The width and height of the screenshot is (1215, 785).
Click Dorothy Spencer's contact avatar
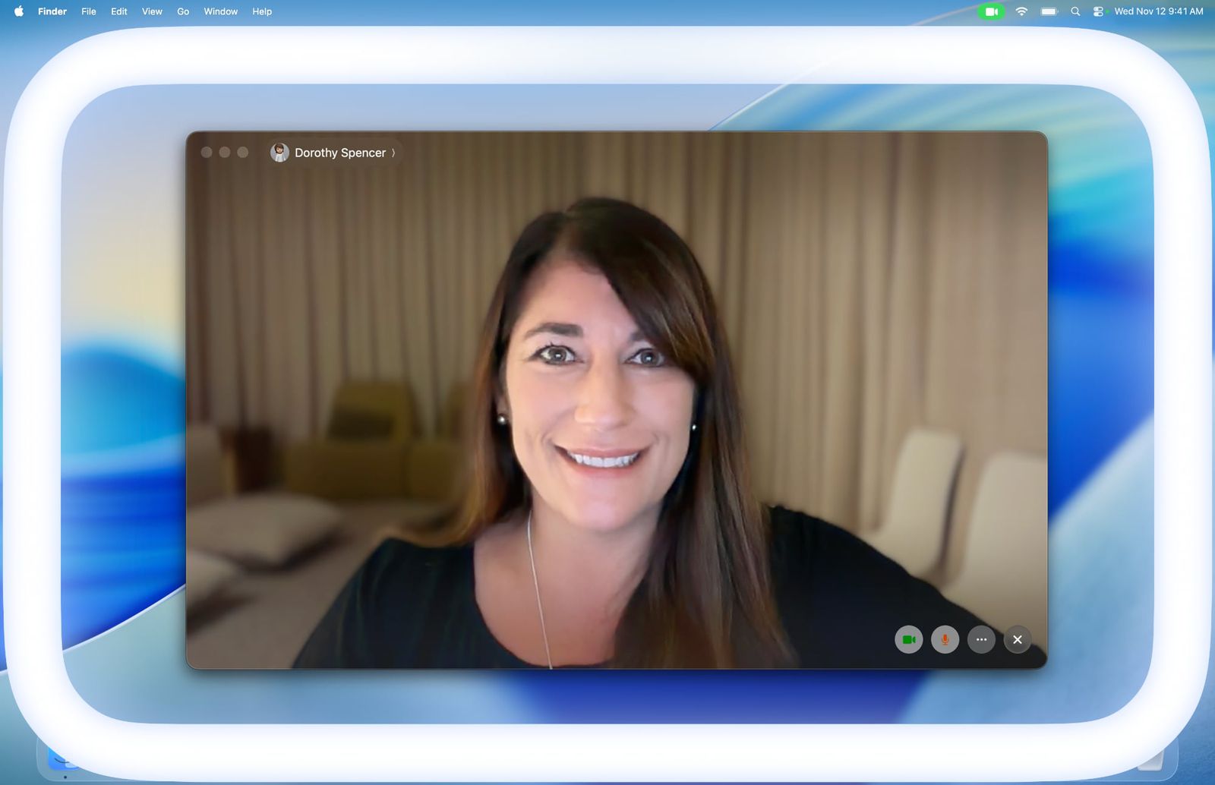click(x=279, y=152)
